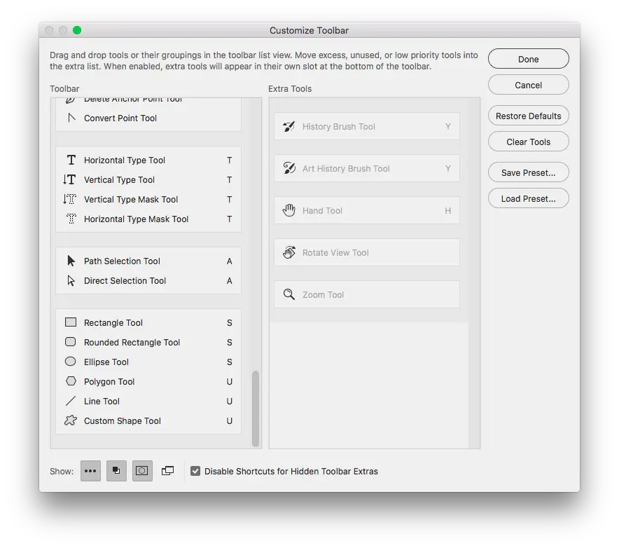Viewport: 619px width, 548px height.
Task: Select the Hand Tool label
Action: pos(322,211)
